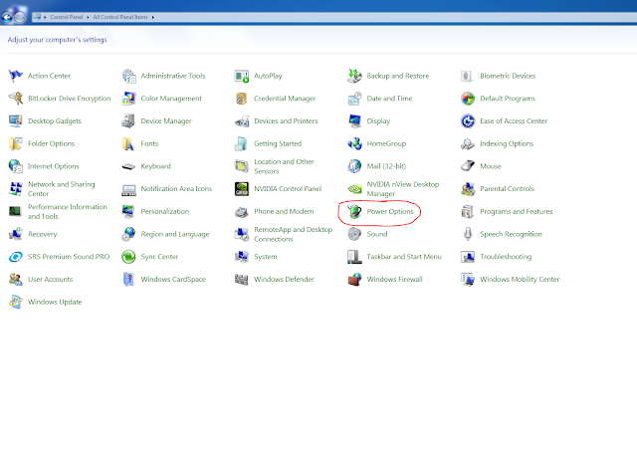Click the Sound speaker icon

(x=354, y=234)
